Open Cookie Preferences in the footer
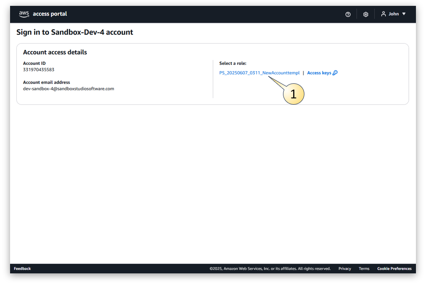This screenshot has height=283, width=426. coord(394,269)
